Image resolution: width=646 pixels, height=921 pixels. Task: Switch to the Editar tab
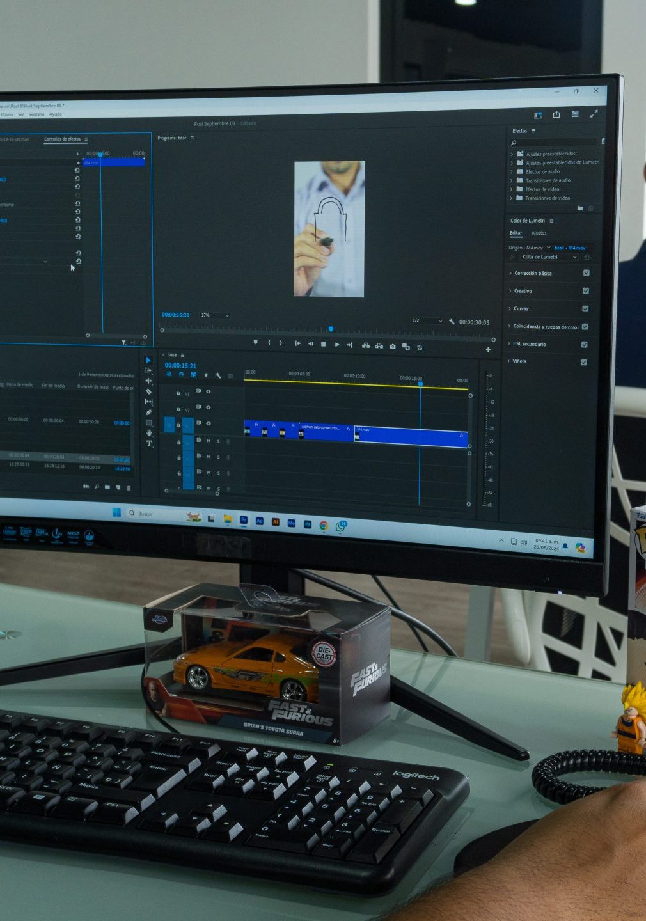click(516, 233)
